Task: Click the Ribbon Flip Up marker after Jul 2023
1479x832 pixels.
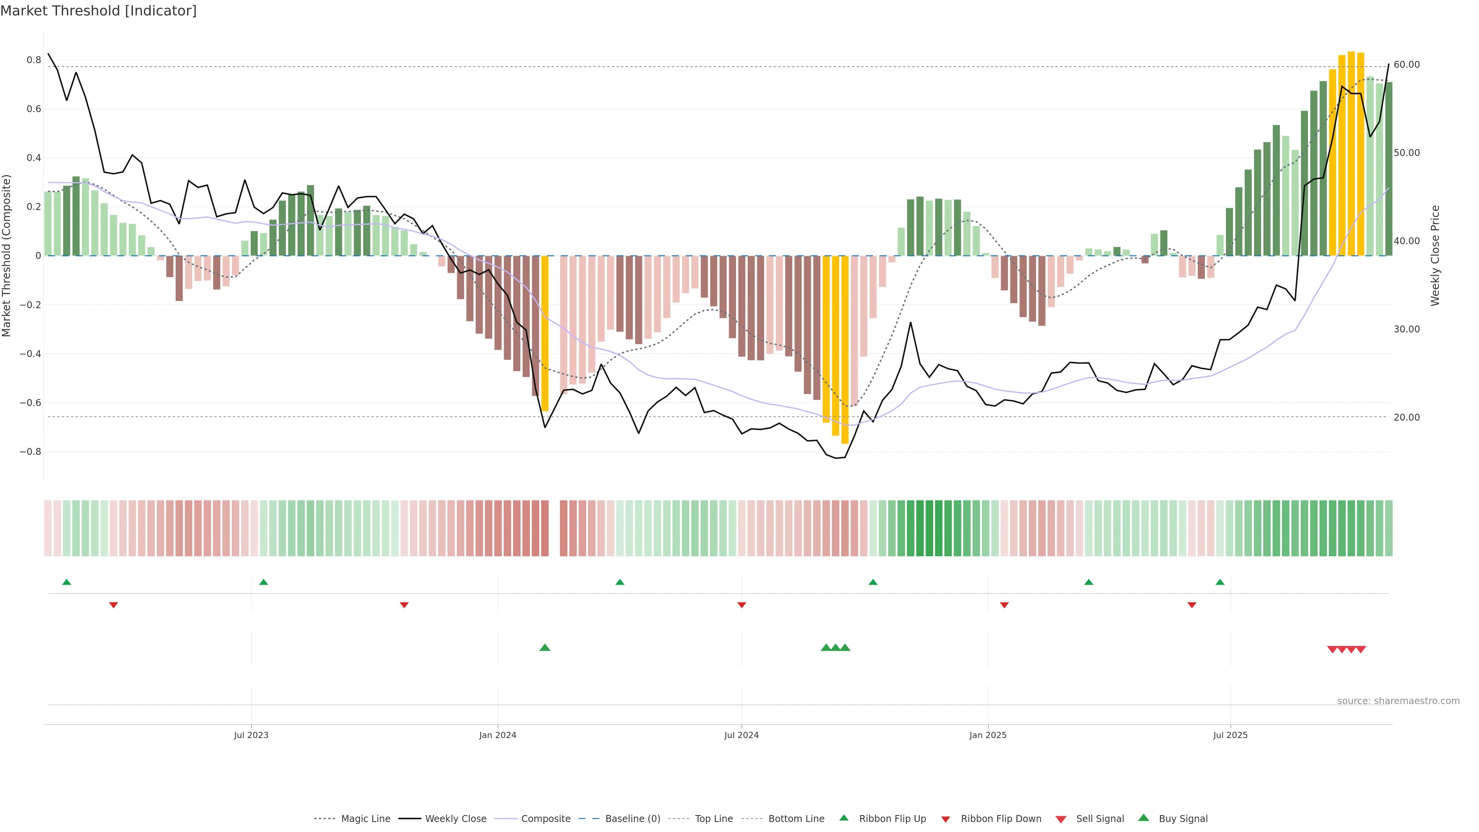Action: click(263, 582)
